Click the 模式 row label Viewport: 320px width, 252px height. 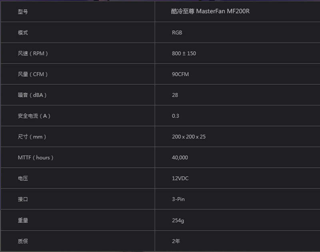[23, 32]
